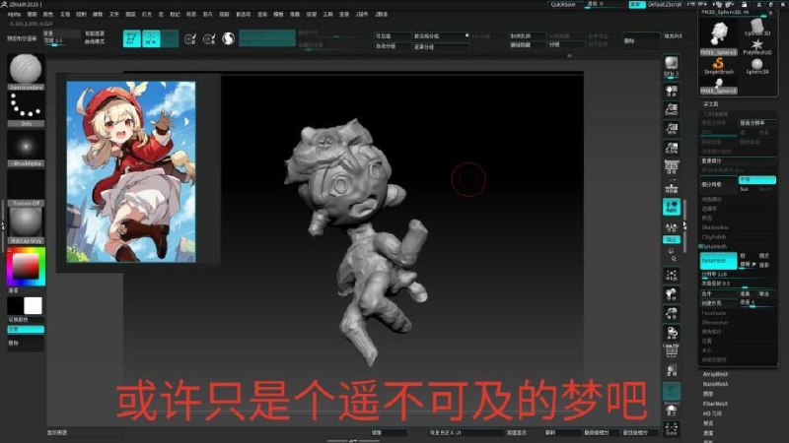Open the Z插件 (ZPlugin) menu

pos(362,15)
